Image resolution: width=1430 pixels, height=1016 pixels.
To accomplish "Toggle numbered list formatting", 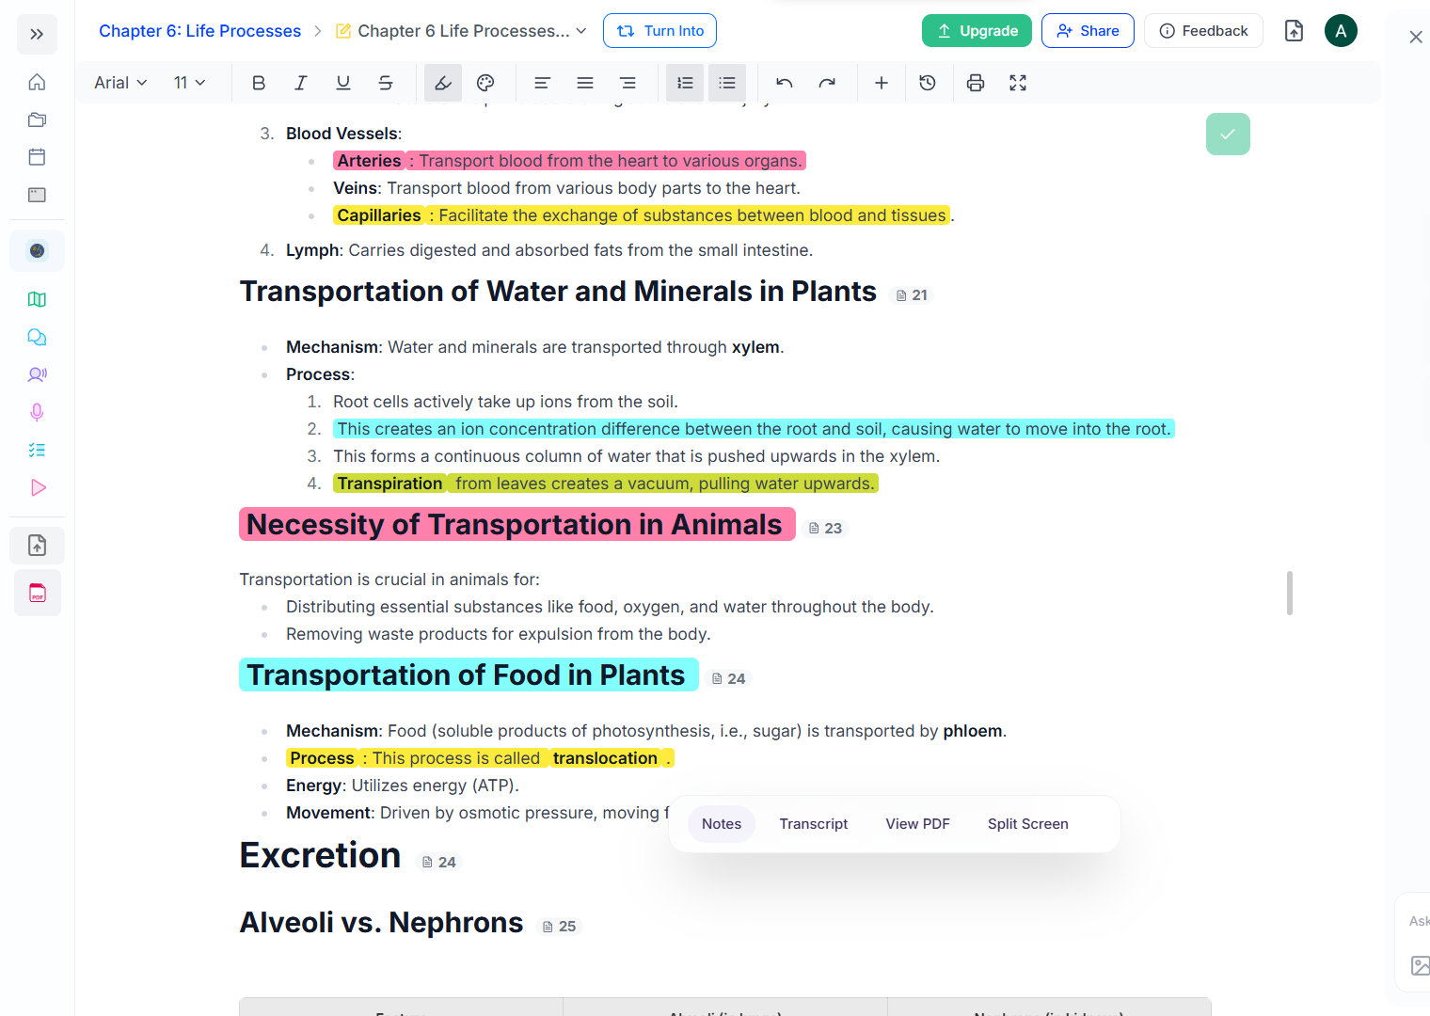I will coord(685,83).
